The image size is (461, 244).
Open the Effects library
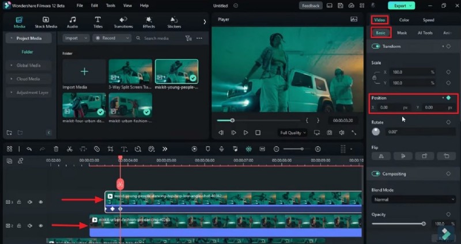point(149,22)
